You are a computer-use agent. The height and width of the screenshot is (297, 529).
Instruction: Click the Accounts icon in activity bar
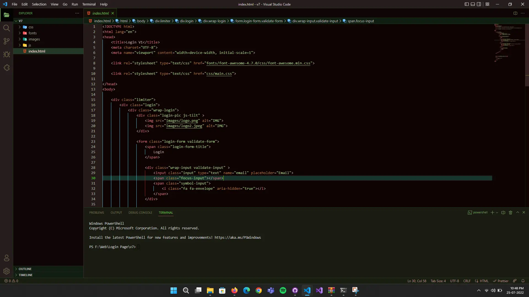tap(7, 258)
